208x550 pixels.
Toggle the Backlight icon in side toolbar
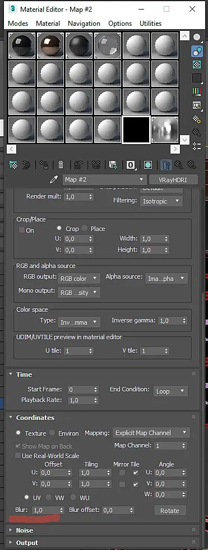(x=197, y=51)
